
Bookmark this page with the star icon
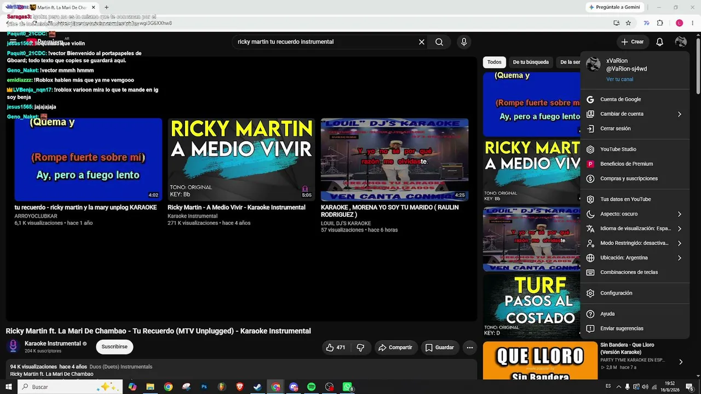pyautogui.click(x=628, y=23)
